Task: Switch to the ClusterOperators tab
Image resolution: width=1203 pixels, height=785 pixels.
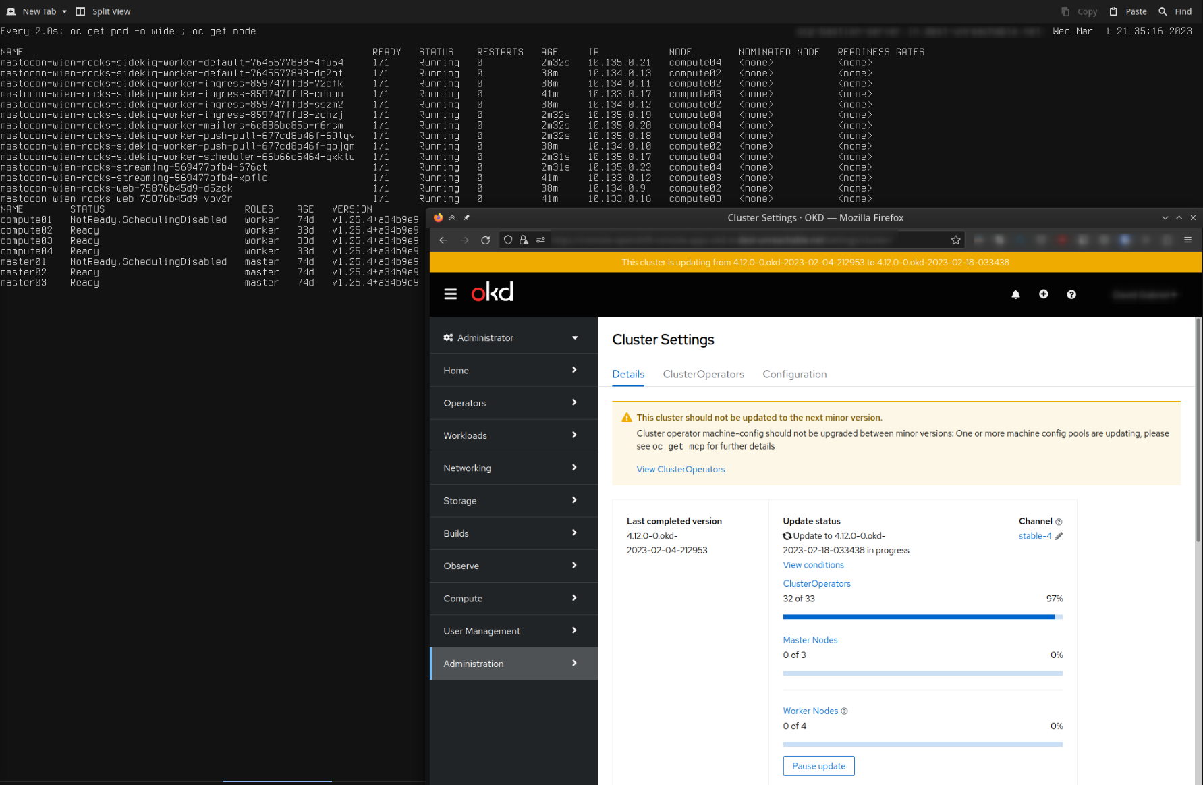Action: [x=703, y=374]
